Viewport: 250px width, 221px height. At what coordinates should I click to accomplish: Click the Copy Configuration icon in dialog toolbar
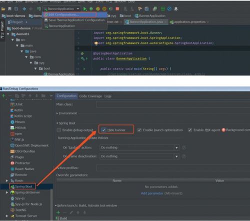[17, 96]
